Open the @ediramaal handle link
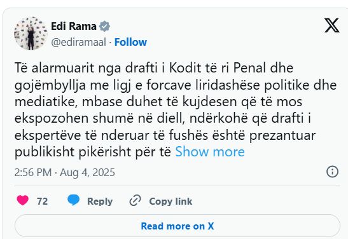 tap(78, 42)
